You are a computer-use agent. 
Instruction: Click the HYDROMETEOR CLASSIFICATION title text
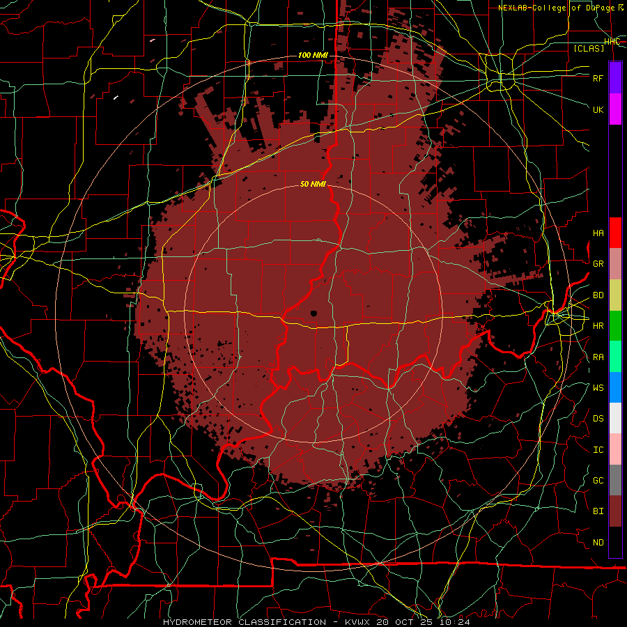(x=245, y=622)
